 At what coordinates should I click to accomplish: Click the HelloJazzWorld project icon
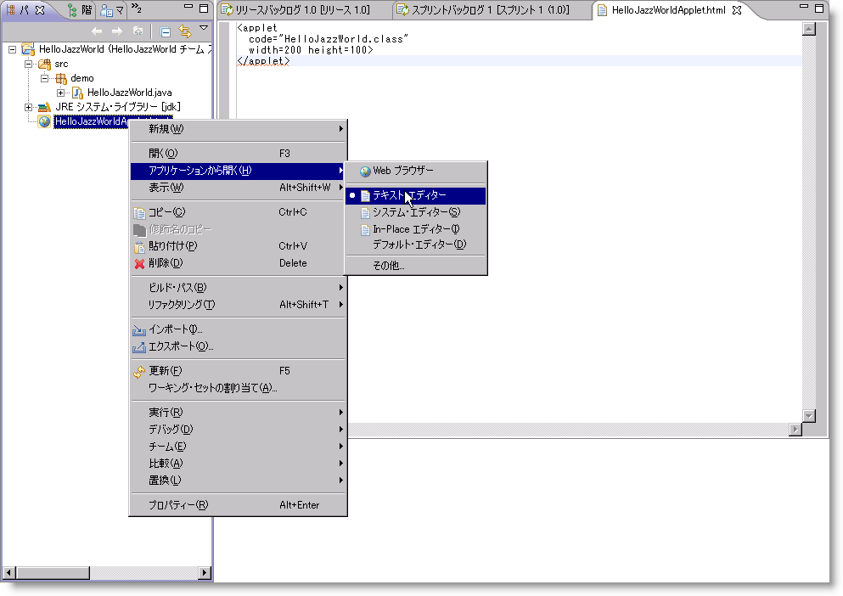28,49
